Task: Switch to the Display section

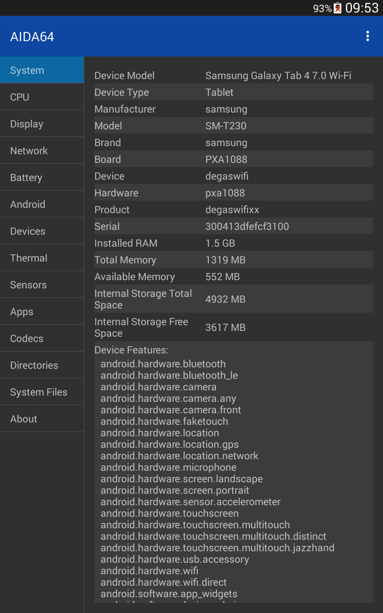Action: tap(42, 124)
